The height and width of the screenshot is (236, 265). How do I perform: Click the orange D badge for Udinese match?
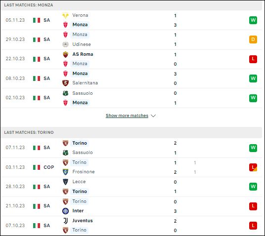(x=253, y=39)
